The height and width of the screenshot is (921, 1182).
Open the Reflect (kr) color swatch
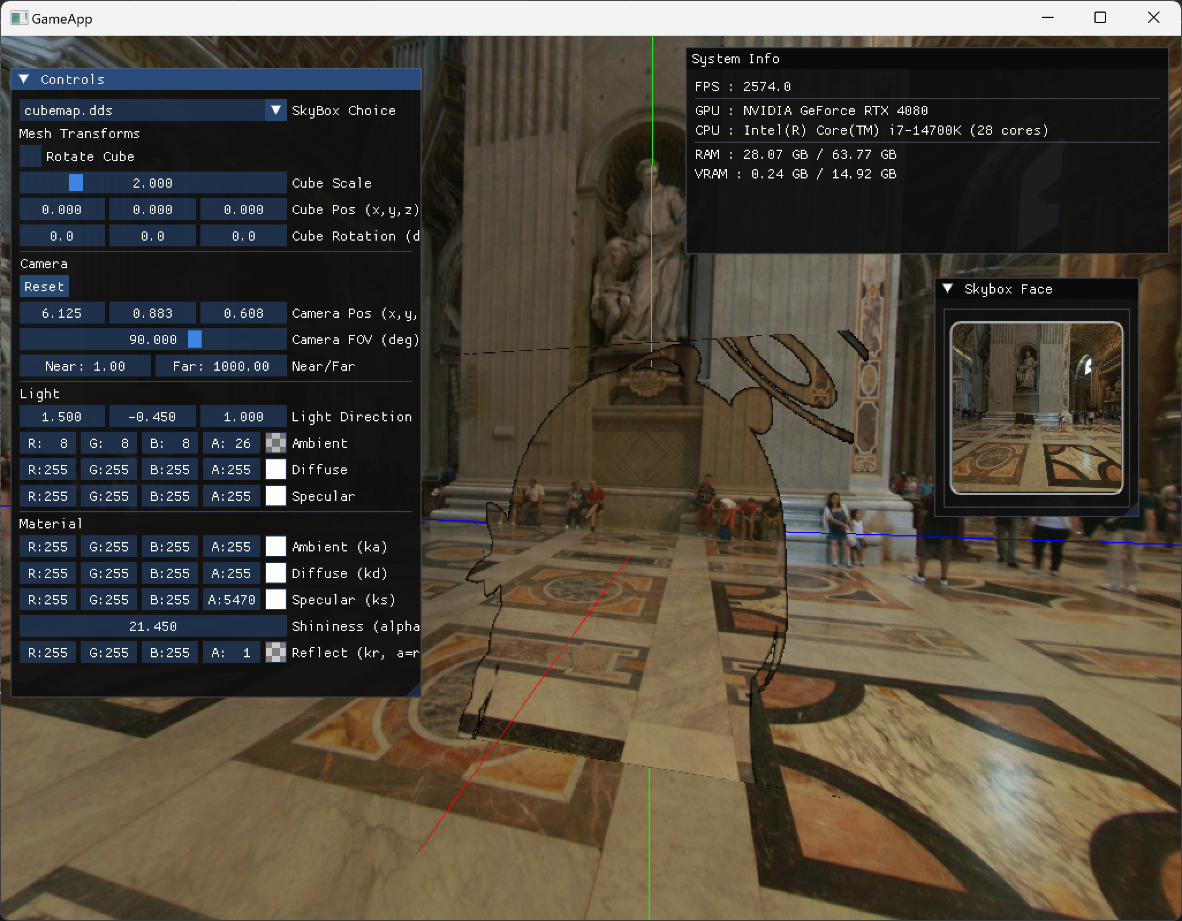(275, 653)
